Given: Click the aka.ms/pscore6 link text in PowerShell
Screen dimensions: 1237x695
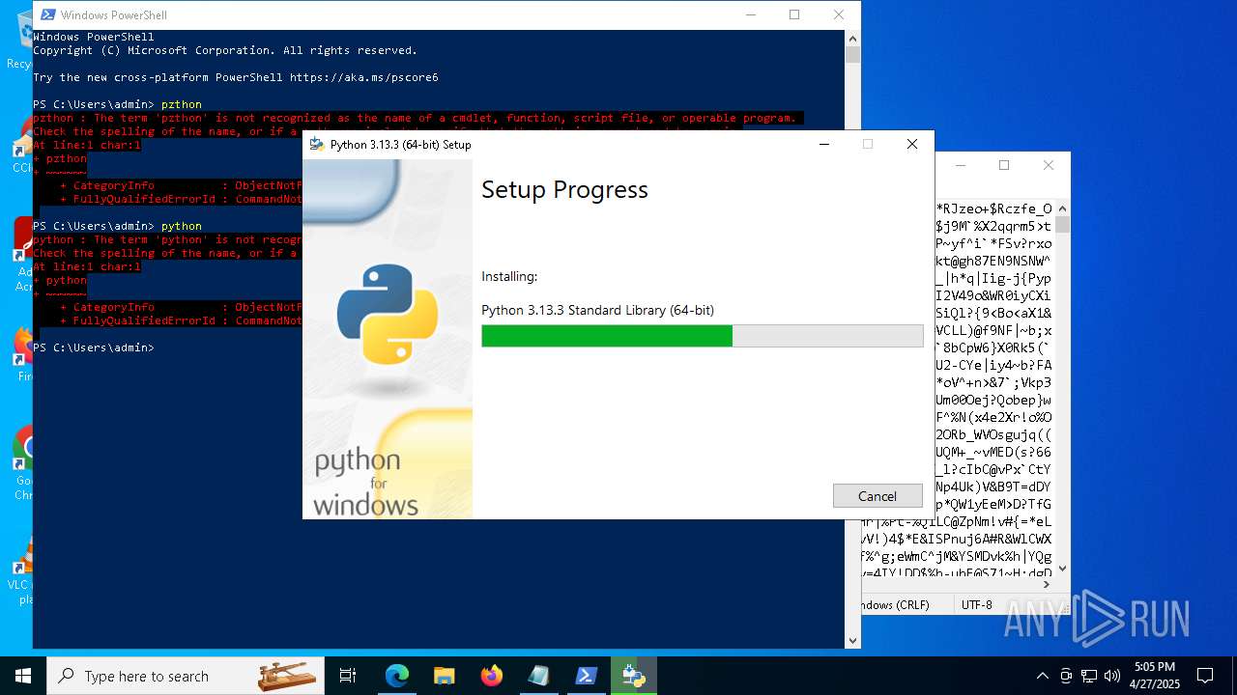Looking at the screenshot, I should tap(363, 77).
